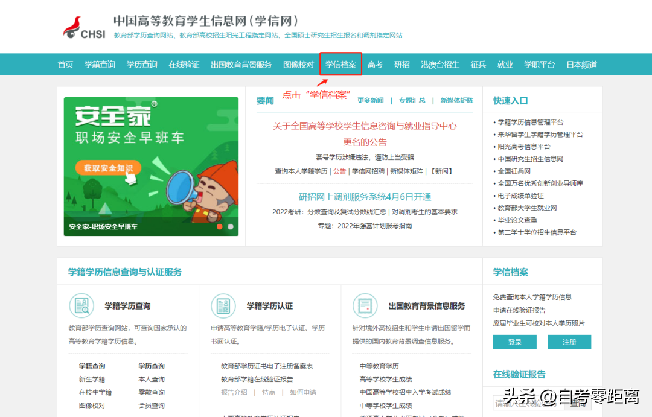Click the 登录 button

pos(514,342)
